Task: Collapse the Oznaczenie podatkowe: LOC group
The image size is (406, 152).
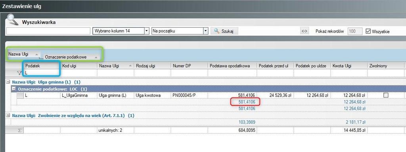Action: (x=13, y=89)
